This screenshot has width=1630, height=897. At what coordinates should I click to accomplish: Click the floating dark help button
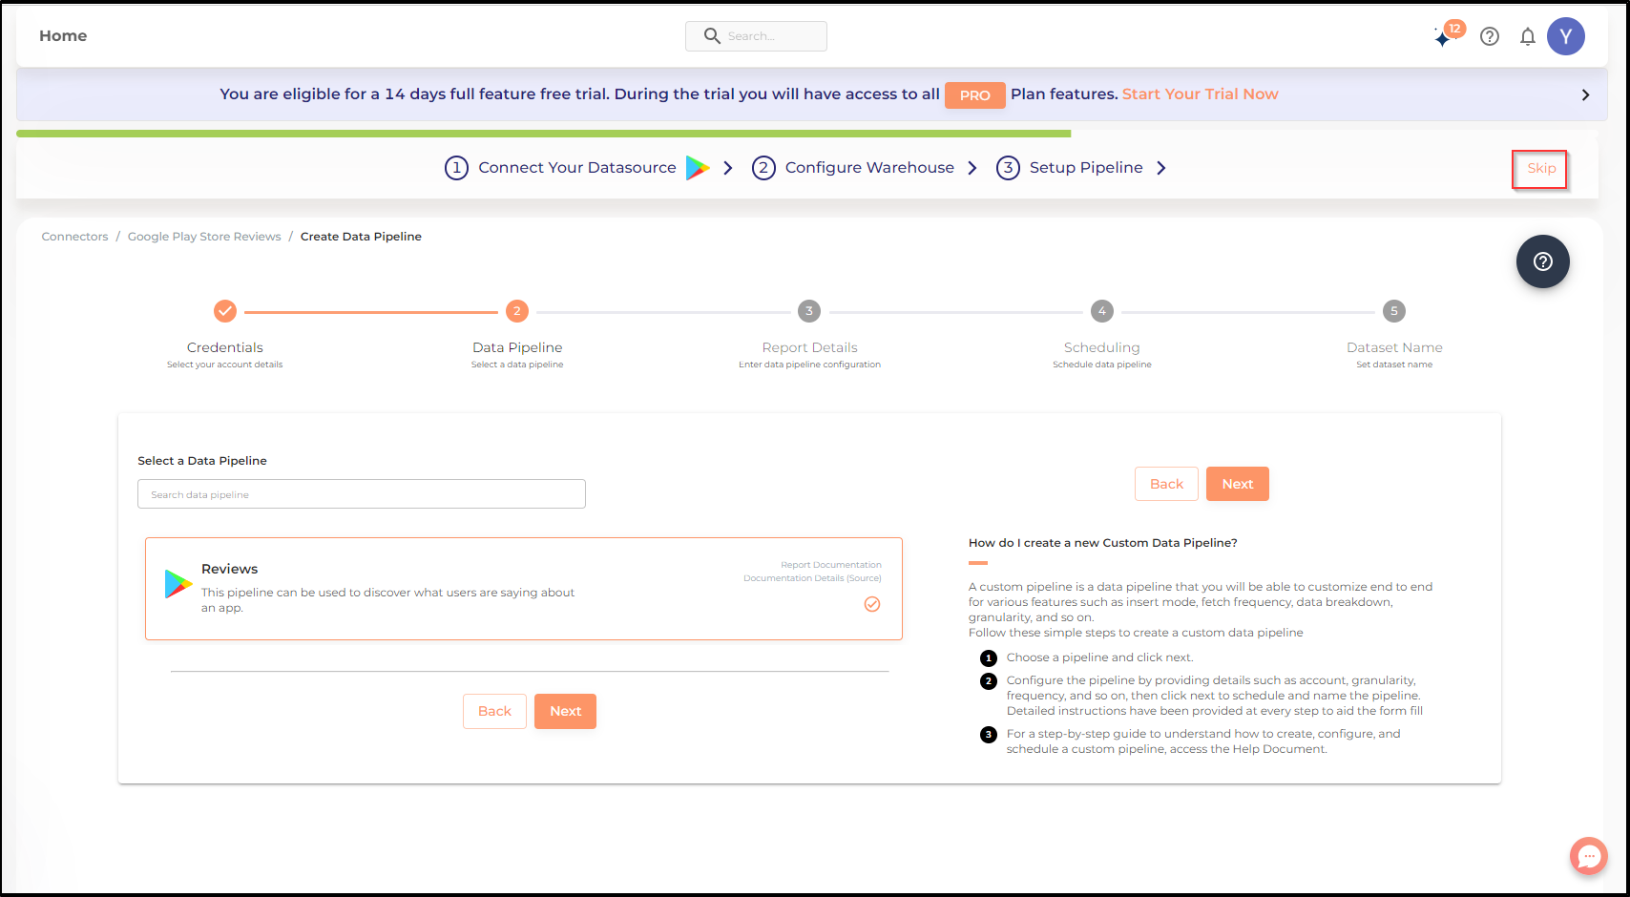pyautogui.click(x=1543, y=261)
